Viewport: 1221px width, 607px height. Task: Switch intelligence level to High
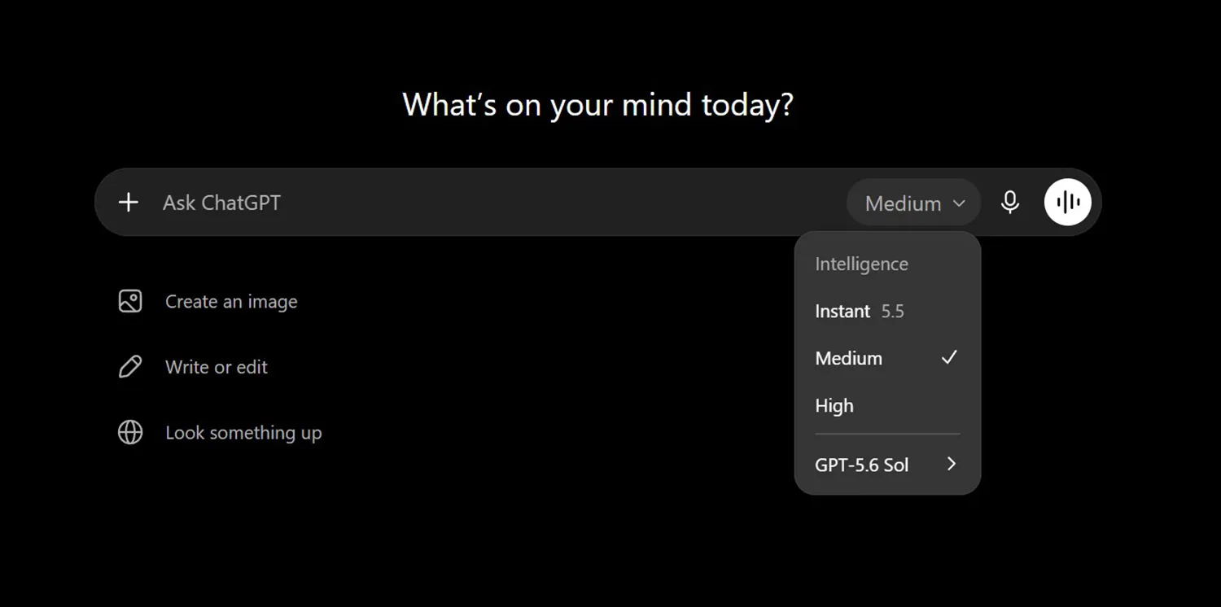(887, 405)
